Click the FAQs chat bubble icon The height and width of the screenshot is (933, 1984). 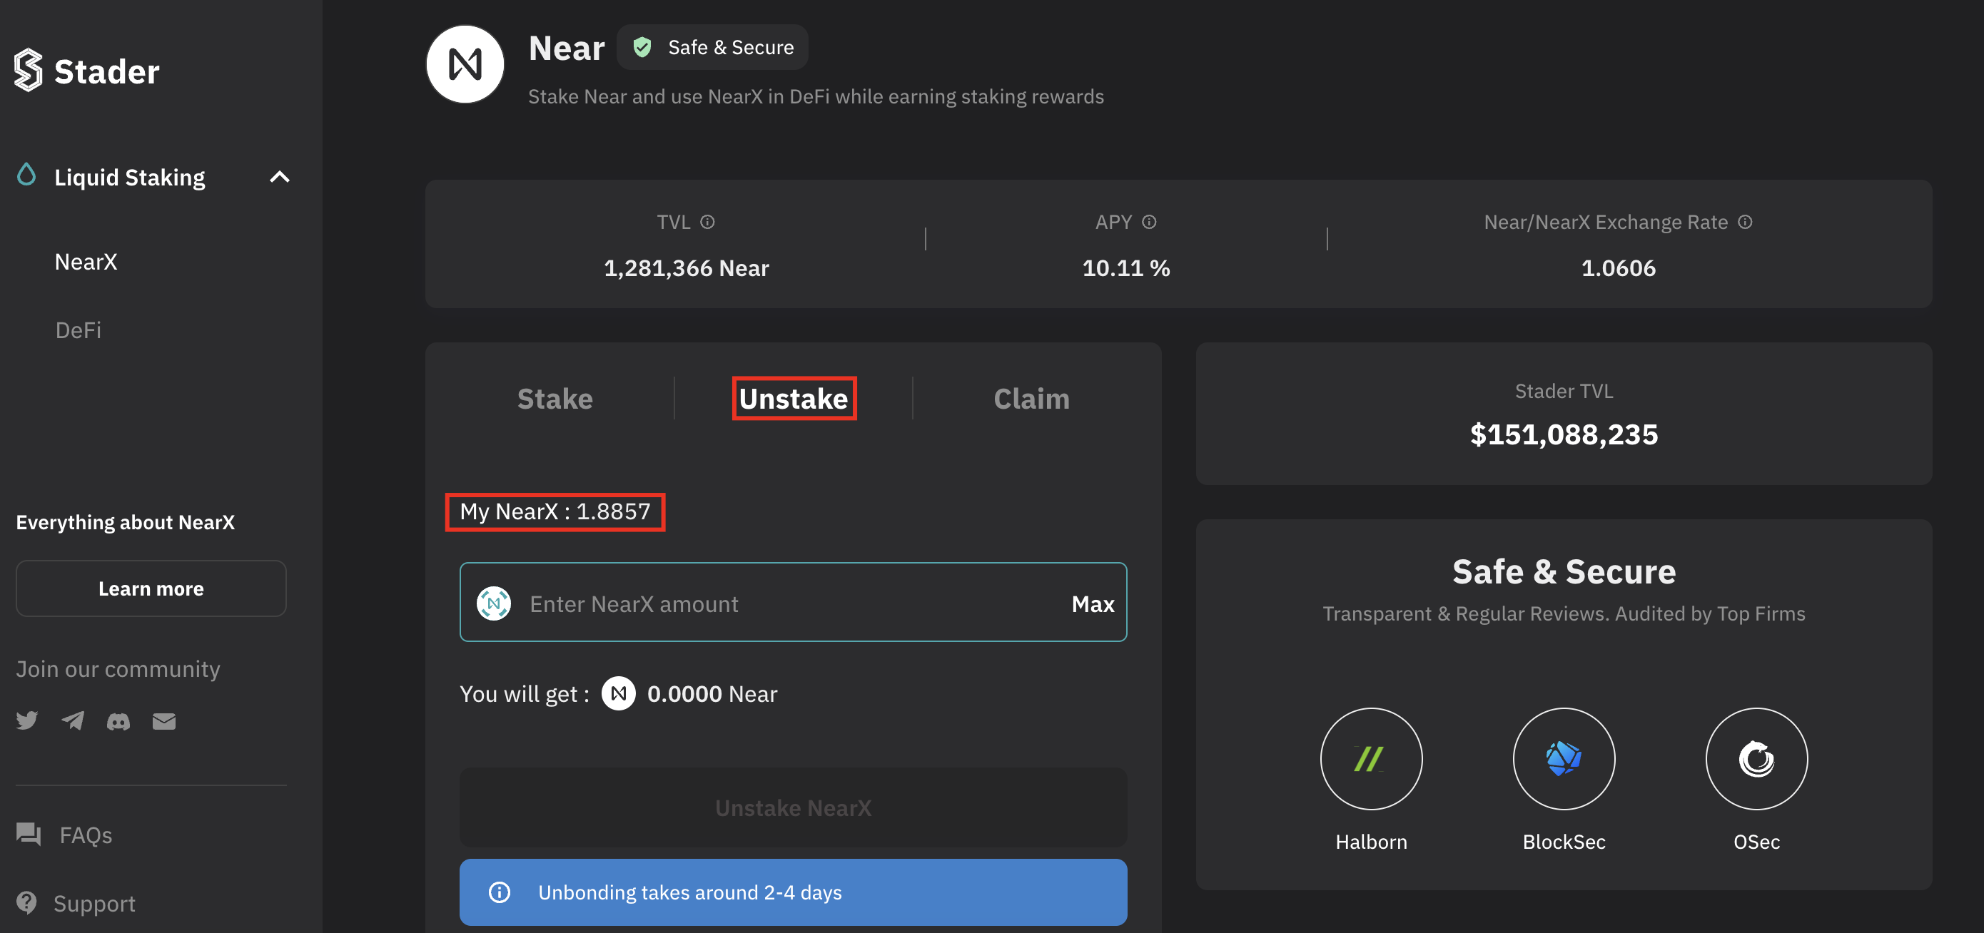[x=29, y=834]
